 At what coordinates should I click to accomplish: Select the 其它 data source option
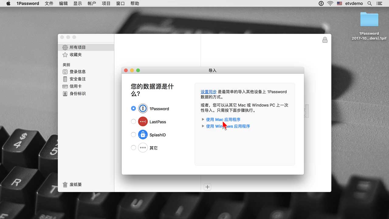[x=133, y=148]
